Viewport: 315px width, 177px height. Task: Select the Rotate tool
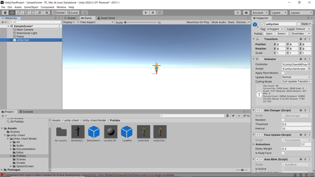point(19,13)
